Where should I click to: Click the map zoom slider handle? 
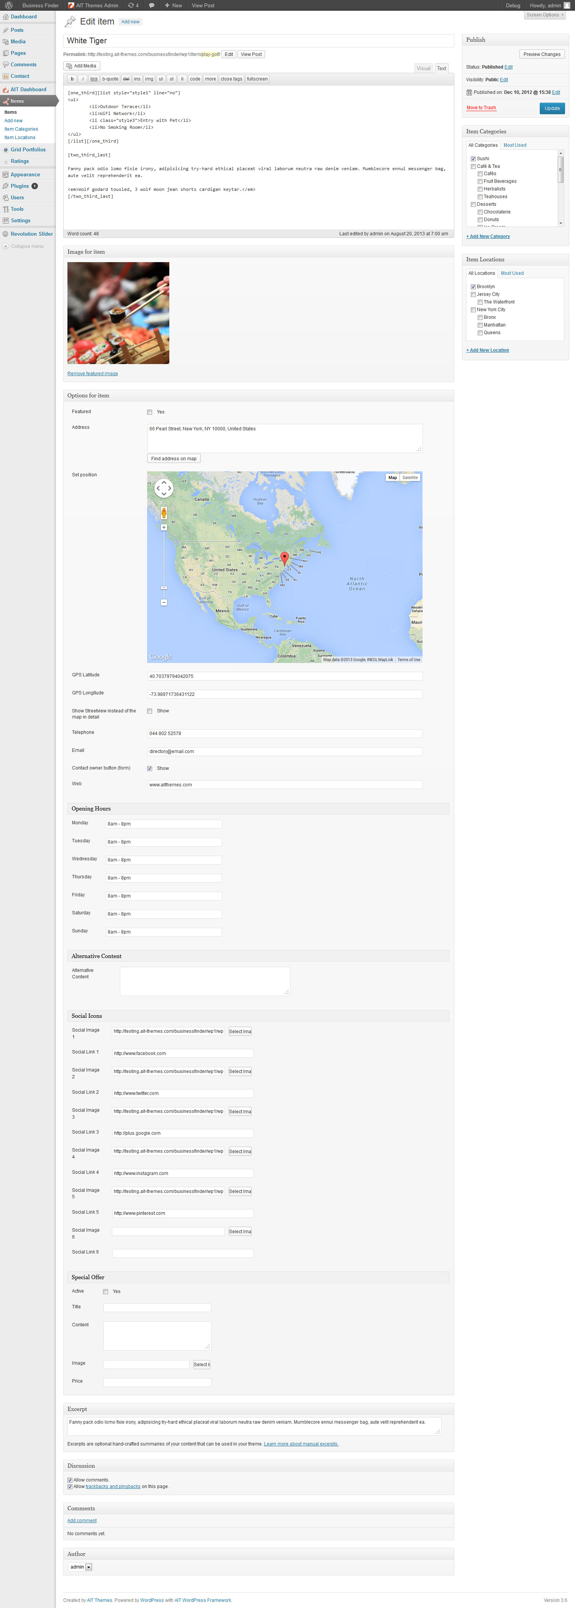(x=164, y=587)
